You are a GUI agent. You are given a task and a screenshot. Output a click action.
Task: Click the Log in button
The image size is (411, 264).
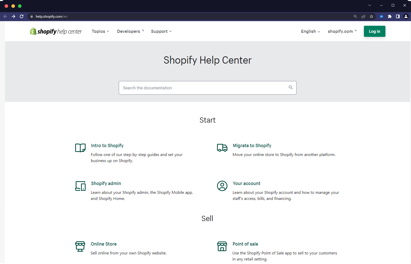pos(375,31)
